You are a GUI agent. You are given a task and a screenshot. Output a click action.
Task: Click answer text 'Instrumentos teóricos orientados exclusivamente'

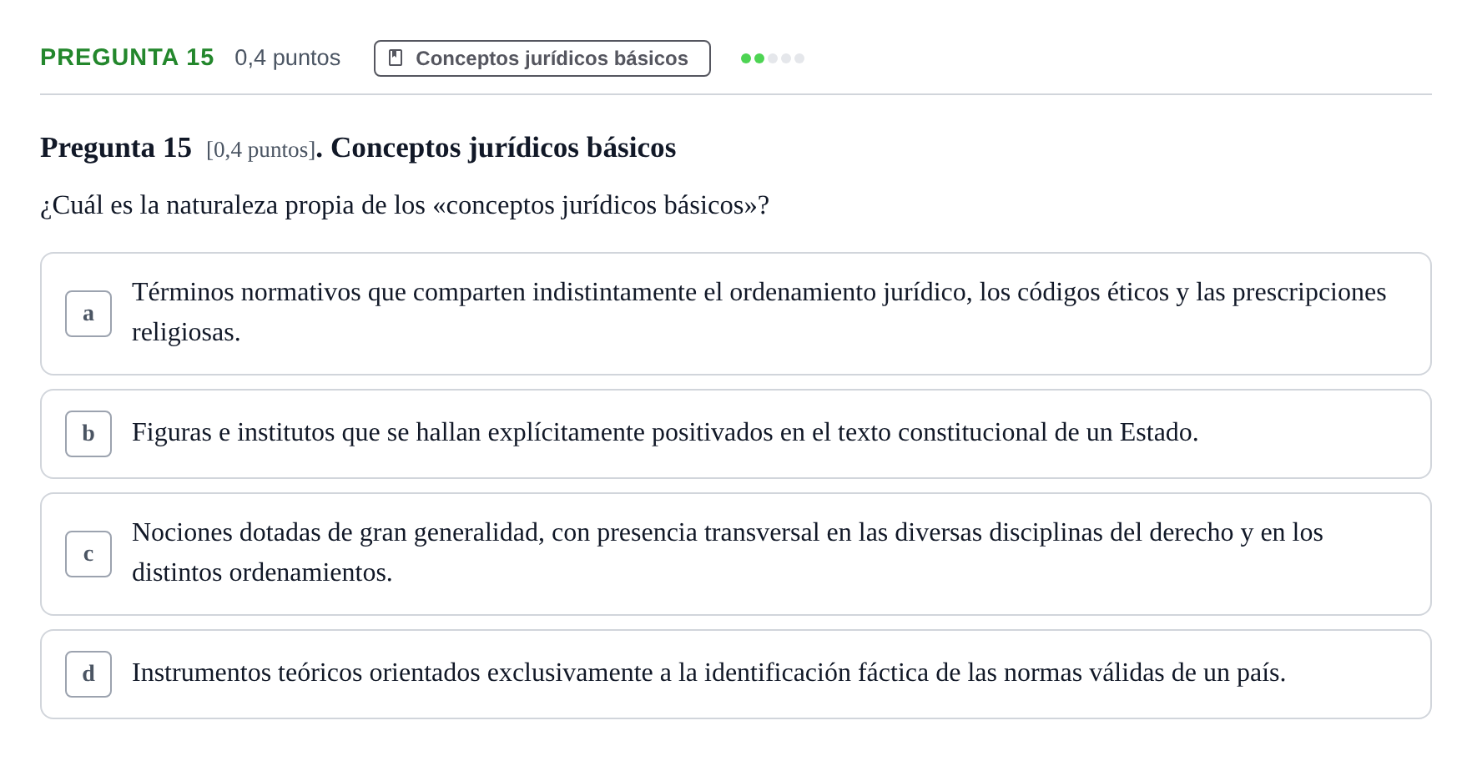click(x=392, y=673)
